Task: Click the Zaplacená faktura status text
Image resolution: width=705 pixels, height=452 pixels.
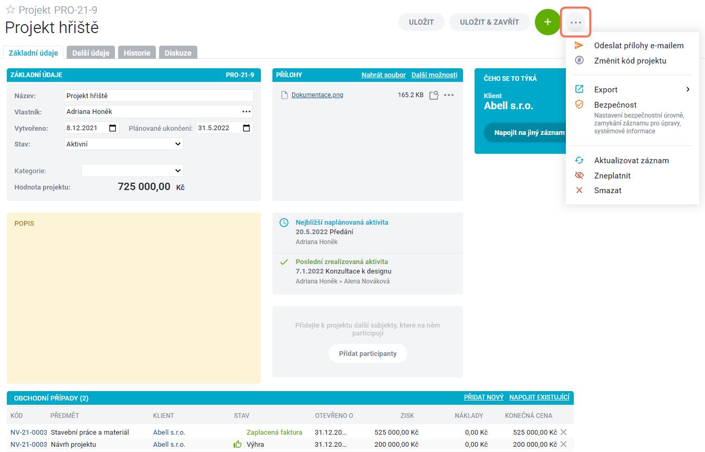Action: click(x=275, y=432)
